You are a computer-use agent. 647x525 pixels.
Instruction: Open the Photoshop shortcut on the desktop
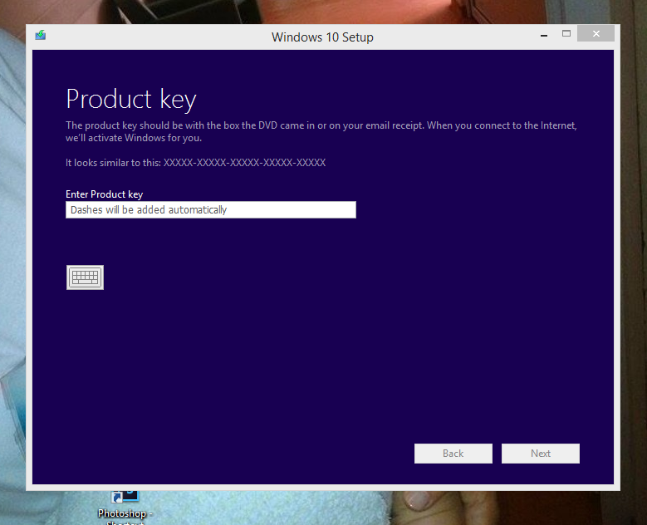pos(125,507)
